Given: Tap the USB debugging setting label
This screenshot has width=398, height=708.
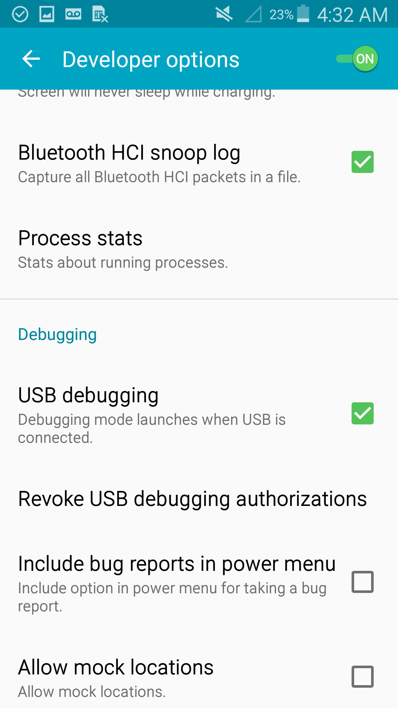Looking at the screenshot, I should [88, 395].
